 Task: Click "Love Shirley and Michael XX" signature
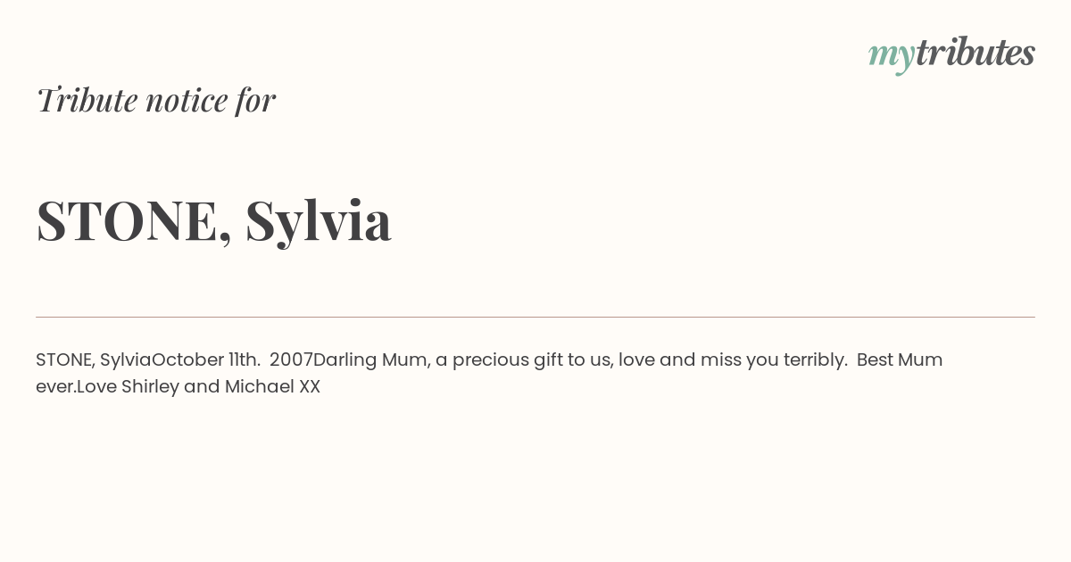coord(198,387)
